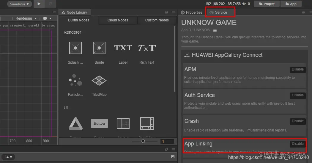
Task: Toggle the Auth Service Disable button
Action: click(x=298, y=95)
